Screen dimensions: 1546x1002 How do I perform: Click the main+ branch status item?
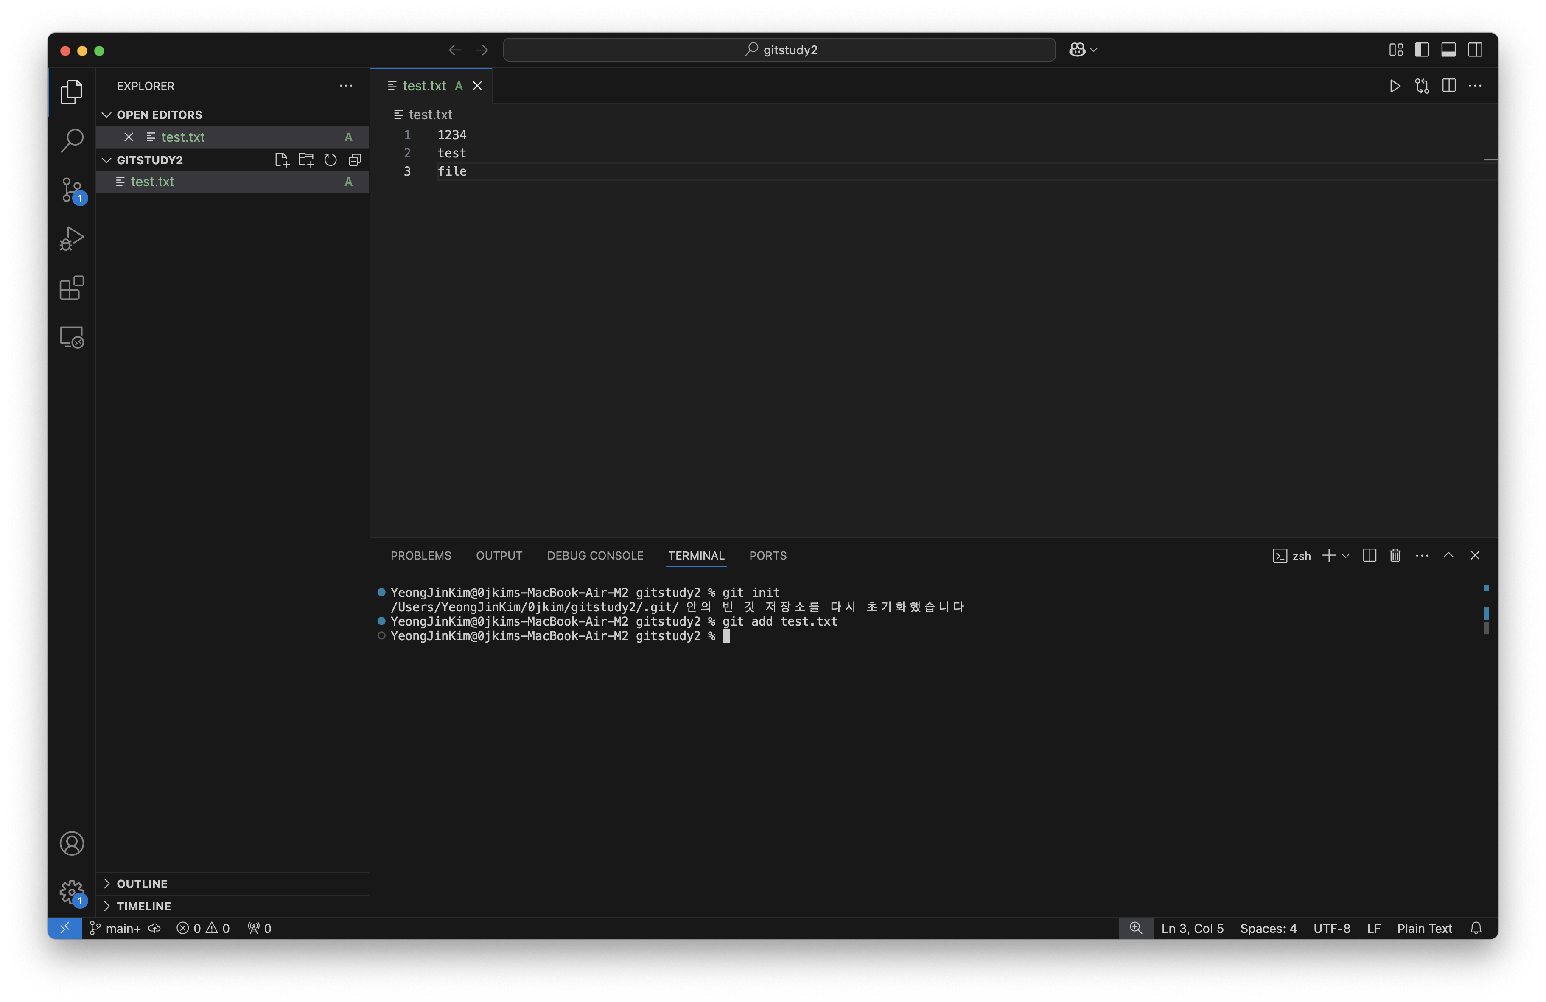(115, 929)
